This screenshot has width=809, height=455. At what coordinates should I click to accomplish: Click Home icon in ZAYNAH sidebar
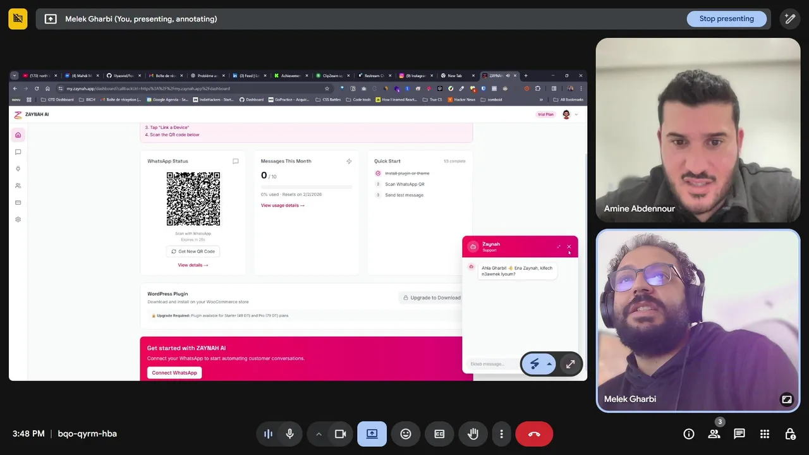[x=18, y=135]
